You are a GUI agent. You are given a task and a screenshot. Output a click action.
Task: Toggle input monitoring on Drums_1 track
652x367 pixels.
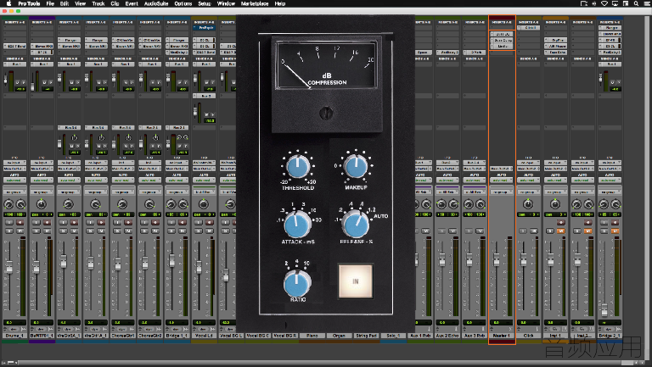click(x=9, y=223)
